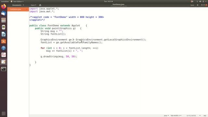This screenshot has width=208, height=117.
Task: Click the red swirl app icon in the dock
Action: (x=4, y=55)
